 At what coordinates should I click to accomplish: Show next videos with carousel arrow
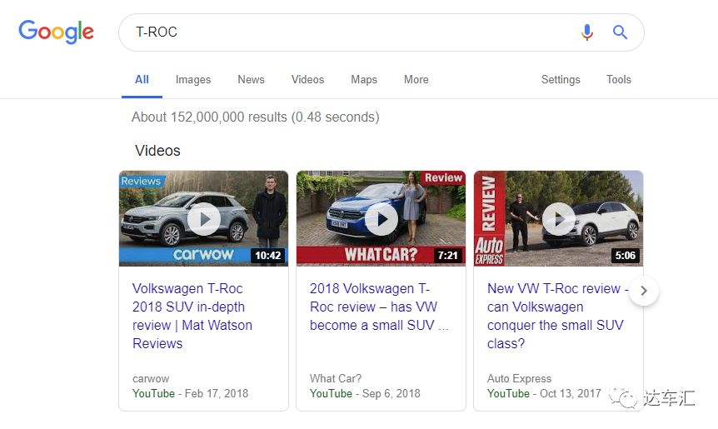(644, 290)
